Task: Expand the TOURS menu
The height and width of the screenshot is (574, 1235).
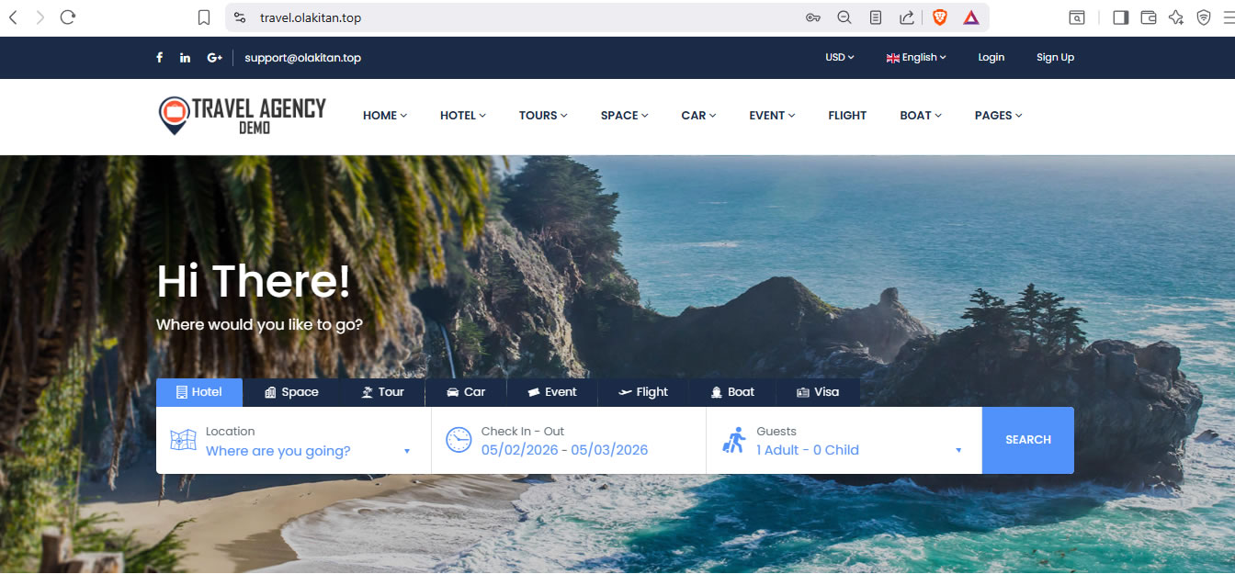Action: click(543, 115)
